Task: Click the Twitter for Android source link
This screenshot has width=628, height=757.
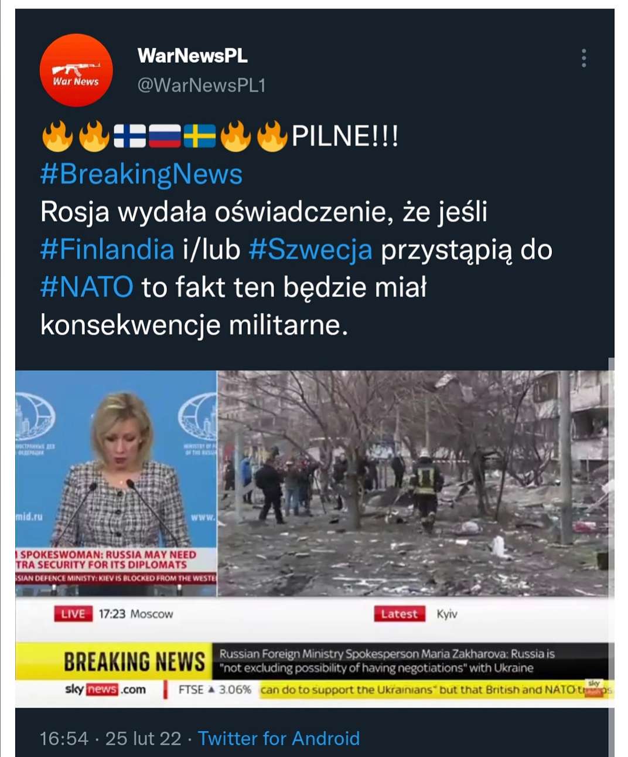Action: point(279,738)
